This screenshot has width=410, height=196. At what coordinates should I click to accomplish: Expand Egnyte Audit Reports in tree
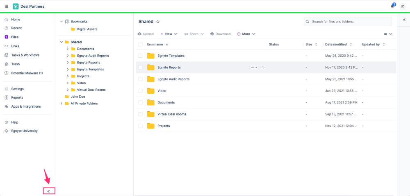pos(68,56)
